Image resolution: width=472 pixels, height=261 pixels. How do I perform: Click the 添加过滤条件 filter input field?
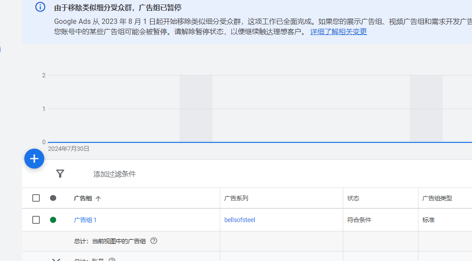point(115,174)
